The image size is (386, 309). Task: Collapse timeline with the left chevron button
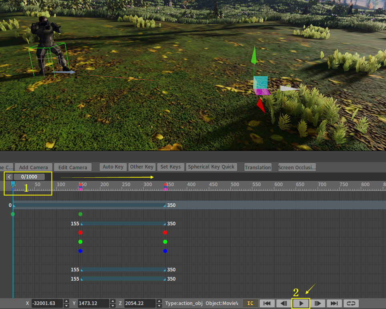pyautogui.click(x=9, y=177)
